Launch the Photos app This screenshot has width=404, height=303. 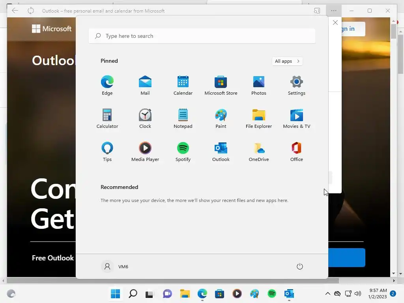click(x=259, y=86)
